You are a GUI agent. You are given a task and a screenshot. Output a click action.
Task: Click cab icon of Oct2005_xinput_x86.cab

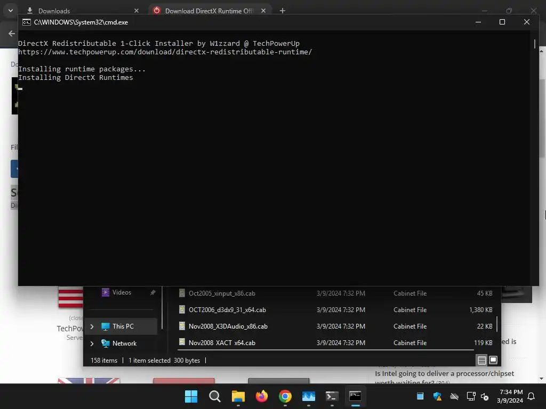click(182, 293)
